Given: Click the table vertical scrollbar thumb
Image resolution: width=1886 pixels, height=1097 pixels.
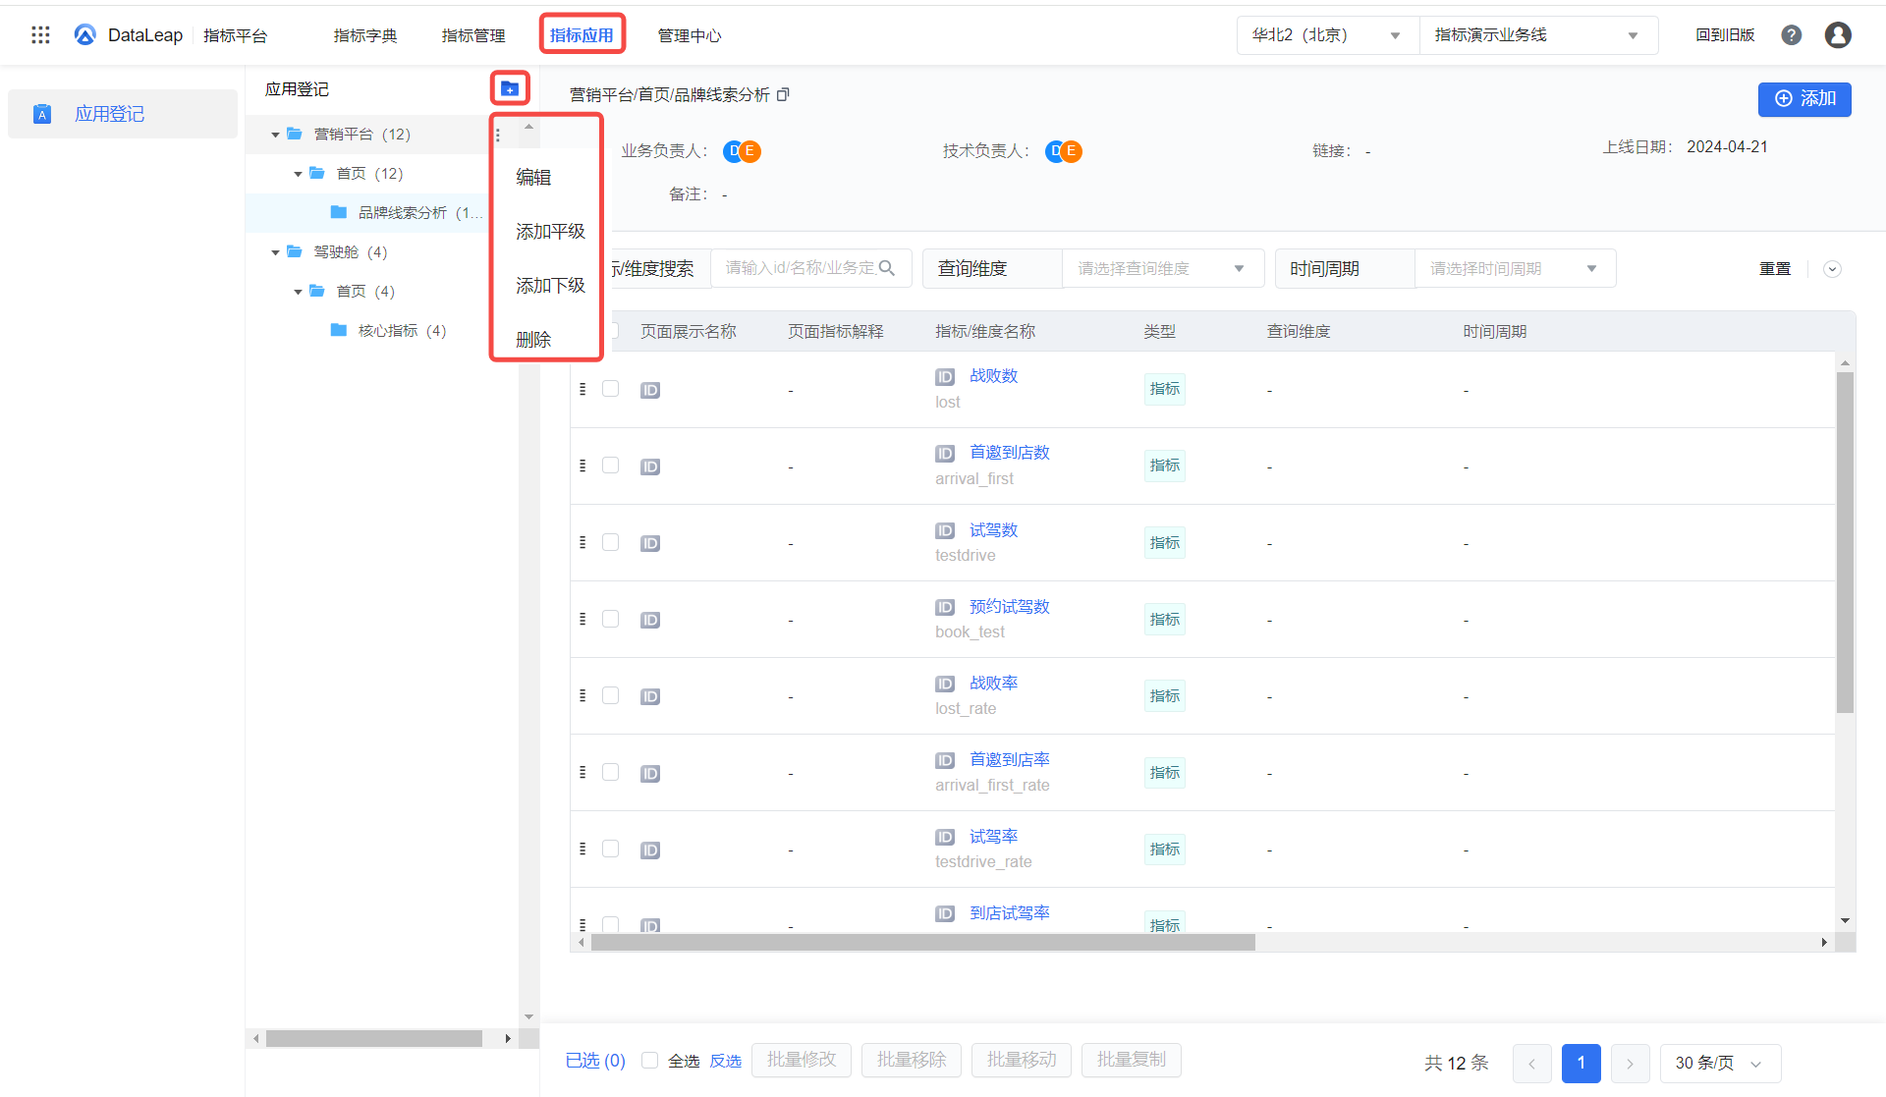Looking at the screenshot, I should click(1845, 542).
